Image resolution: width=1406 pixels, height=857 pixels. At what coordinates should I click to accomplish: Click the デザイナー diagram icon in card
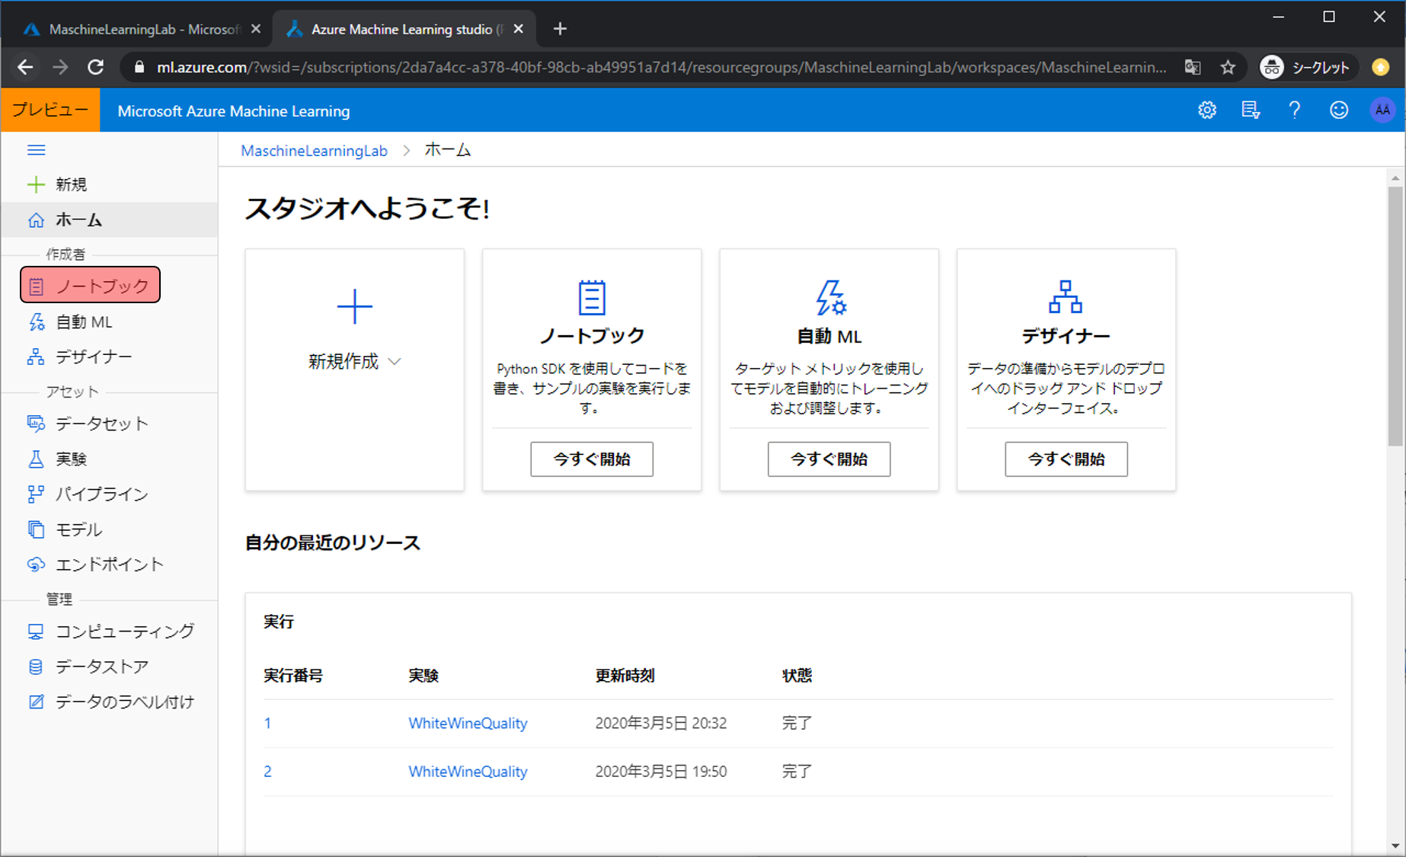[1065, 297]
